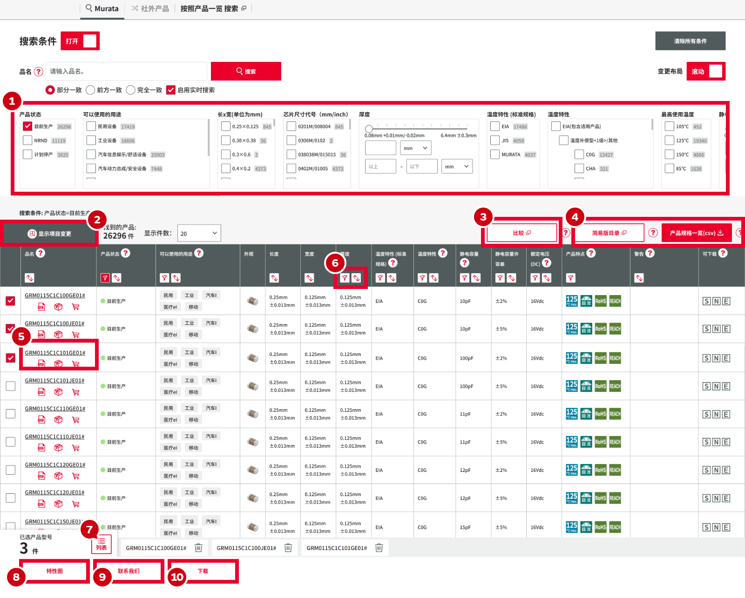
Task: Click shopping cart icon for GRM0115C1C110GE01#
Action: (x=75, y=420)
